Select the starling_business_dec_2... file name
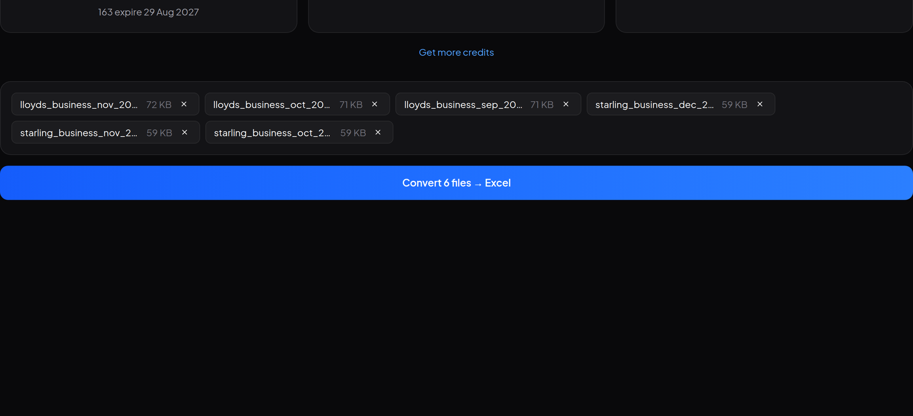913x416 pixels. coord(655,105)
